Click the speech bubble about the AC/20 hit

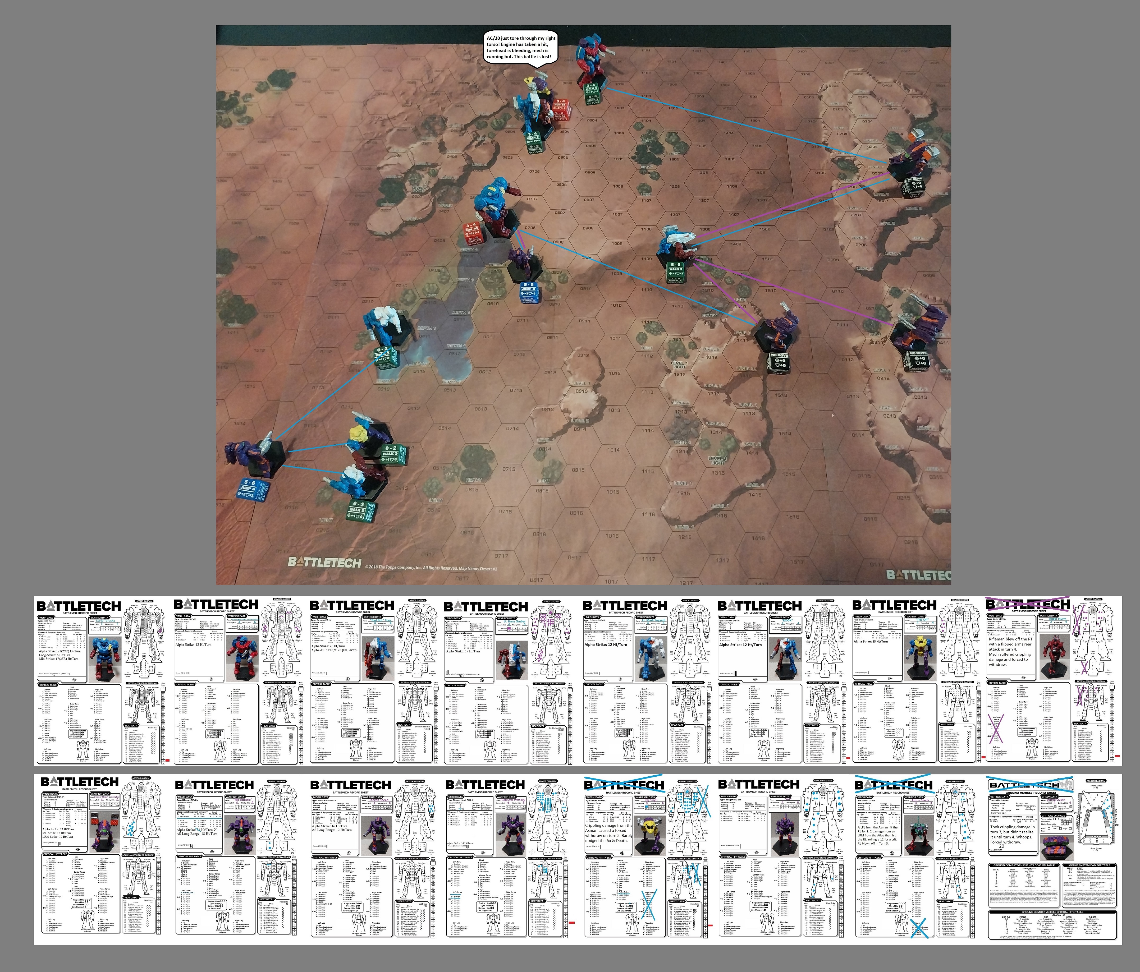pos(520,49)
